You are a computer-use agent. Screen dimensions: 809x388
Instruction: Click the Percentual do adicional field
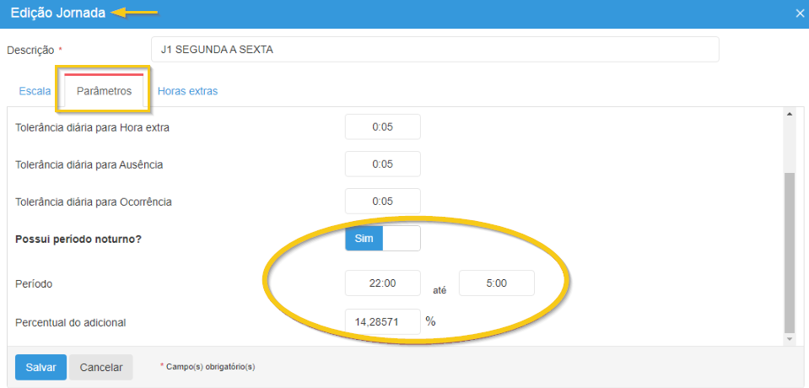[382, 321]
